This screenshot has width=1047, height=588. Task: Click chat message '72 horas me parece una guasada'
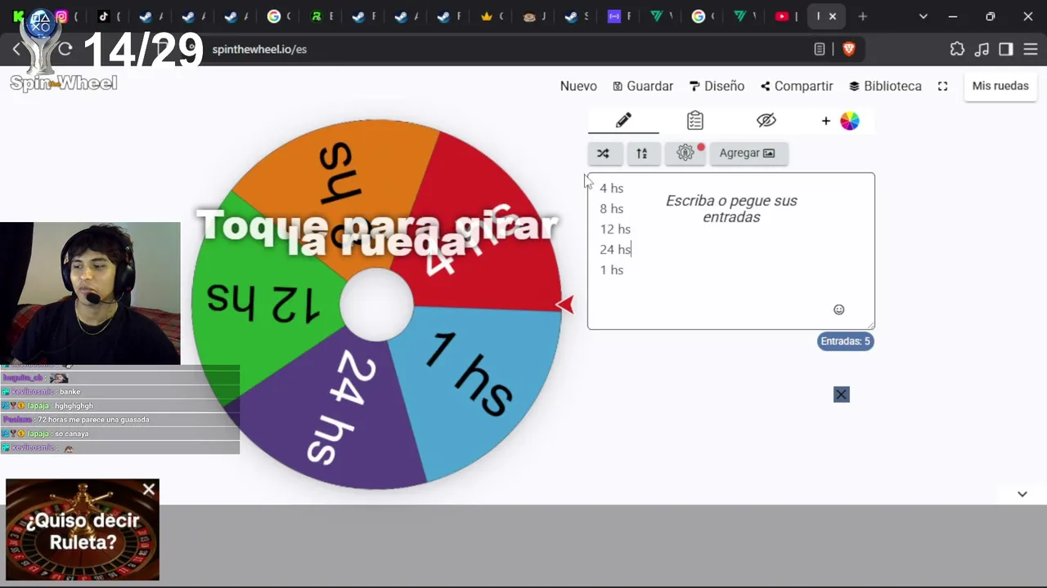tap(93, 420)
